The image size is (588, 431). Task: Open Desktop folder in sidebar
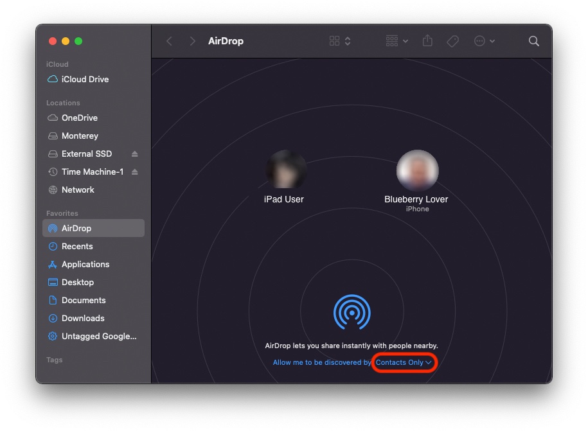tap(93, 282)
